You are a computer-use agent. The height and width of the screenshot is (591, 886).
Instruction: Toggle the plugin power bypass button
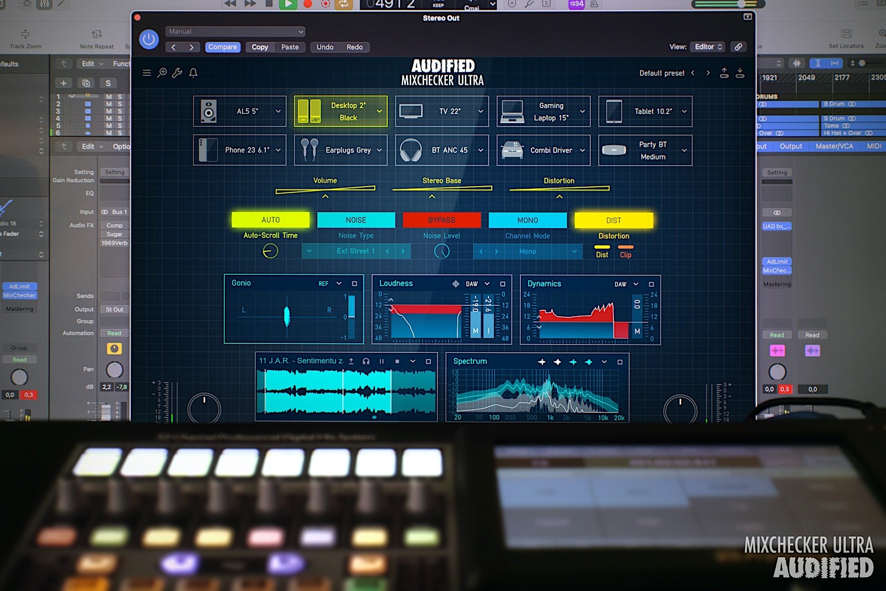(148, 39)
